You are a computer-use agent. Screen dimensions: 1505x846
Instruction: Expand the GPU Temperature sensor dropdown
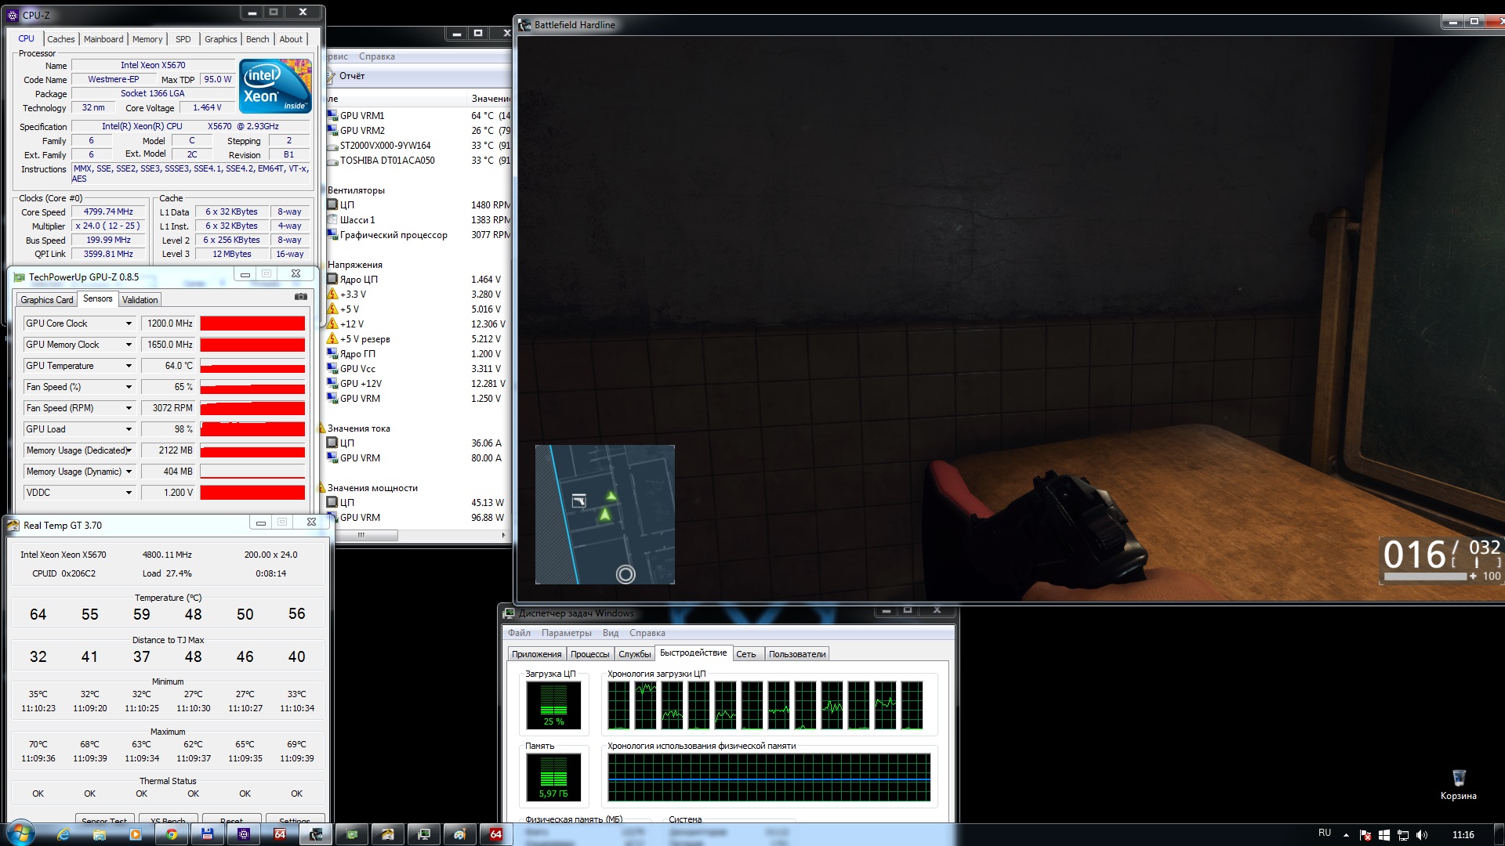pos(129,366)
